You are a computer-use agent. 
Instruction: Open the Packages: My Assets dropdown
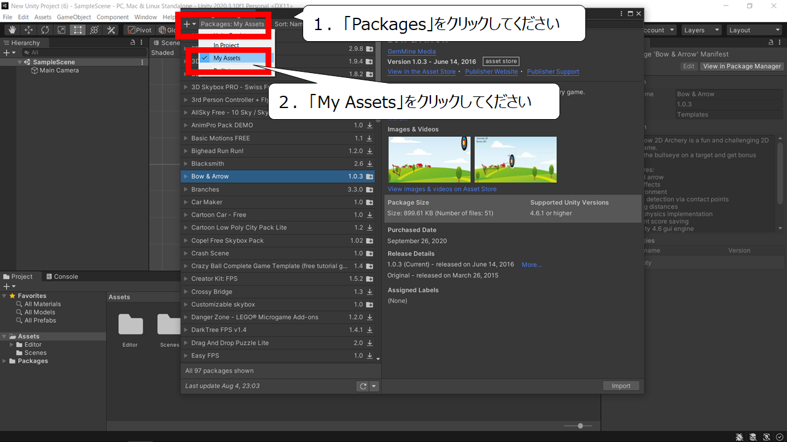click(232, 24)
